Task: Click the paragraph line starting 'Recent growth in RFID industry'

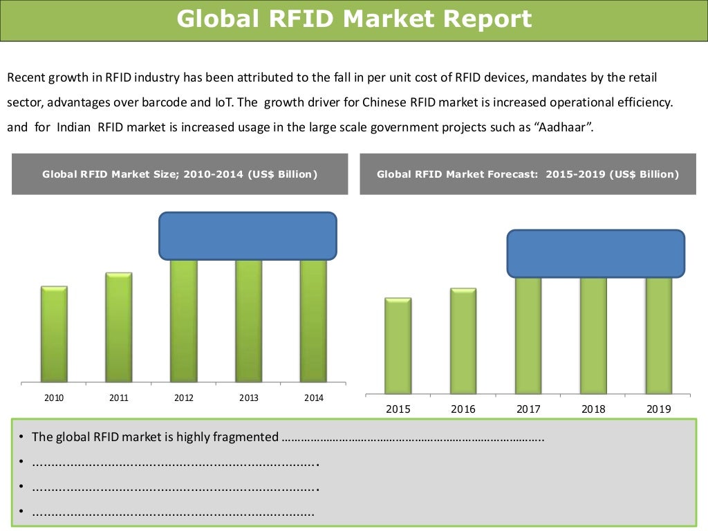Action: click(332, 77)
